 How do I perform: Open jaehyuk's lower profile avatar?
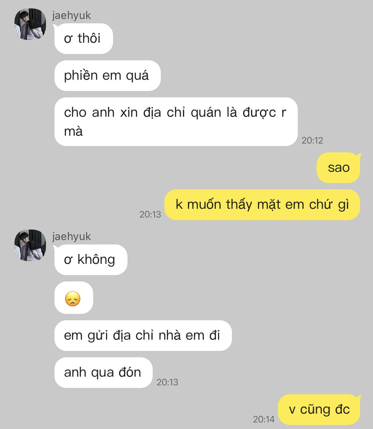30,245
